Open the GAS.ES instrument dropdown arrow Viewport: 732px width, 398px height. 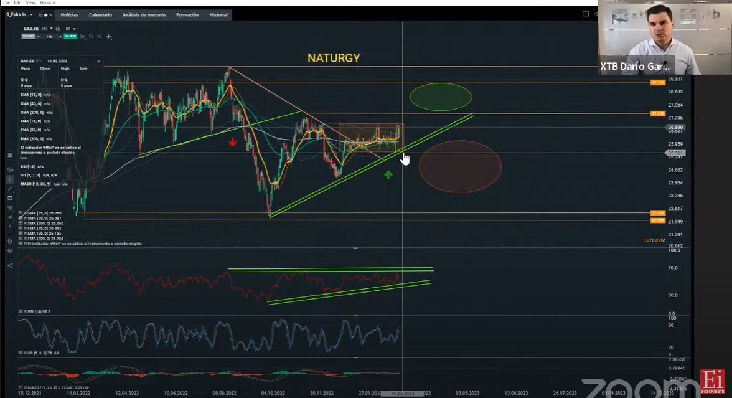[51, 29]
